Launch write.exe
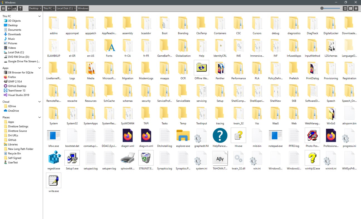This screenshot has width=361, height=219. pos(53,182)
